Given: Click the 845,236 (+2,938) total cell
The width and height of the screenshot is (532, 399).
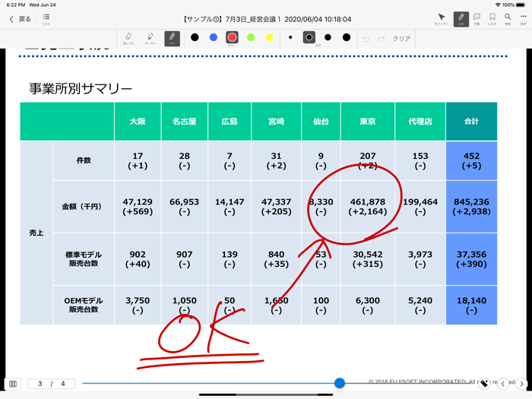Looking at the screenshot, I should point(472,206).
